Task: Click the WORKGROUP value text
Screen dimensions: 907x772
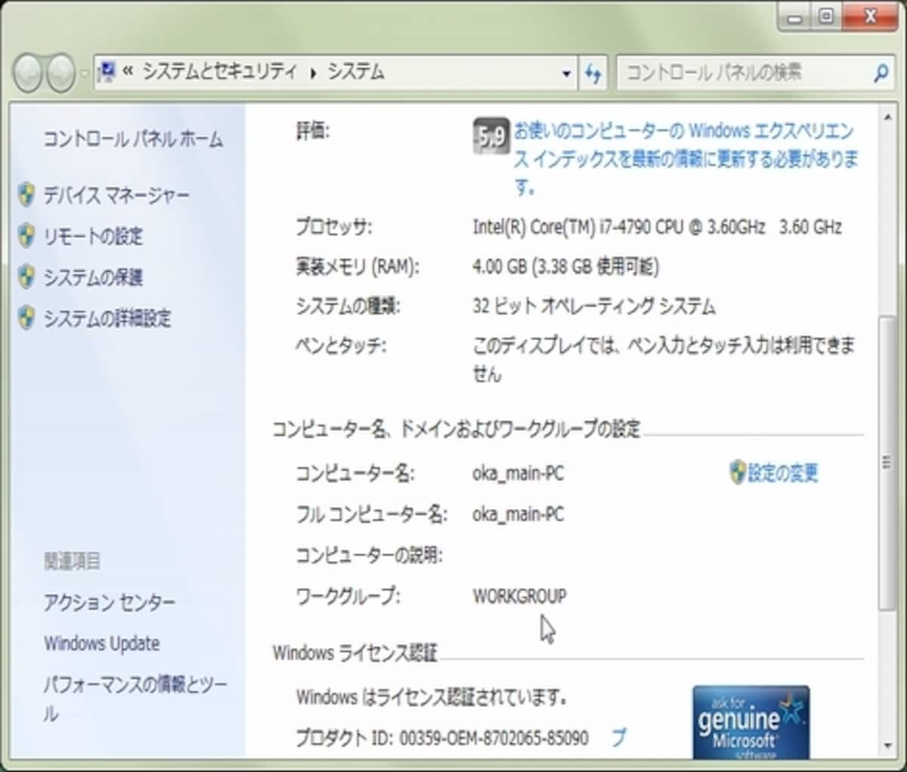Action: [x=519, y=596]
